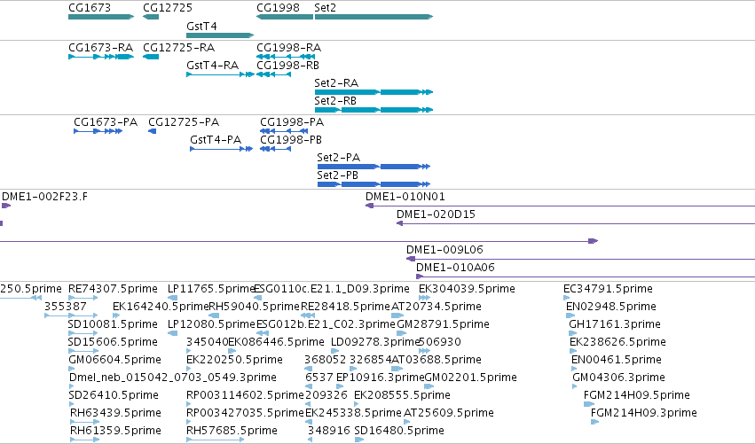This screenshot has width=755, height=444.
Task: Select the CG1998 gene bar
Action: coord(285,17)
